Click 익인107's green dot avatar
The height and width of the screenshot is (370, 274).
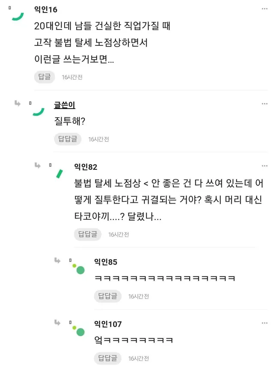pos(79,331)
